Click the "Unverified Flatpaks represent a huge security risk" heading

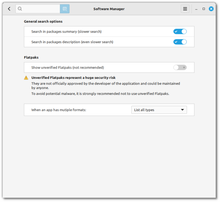tap(73, 78)
